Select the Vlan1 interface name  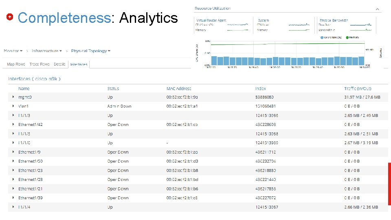click(x=24, y=106)
